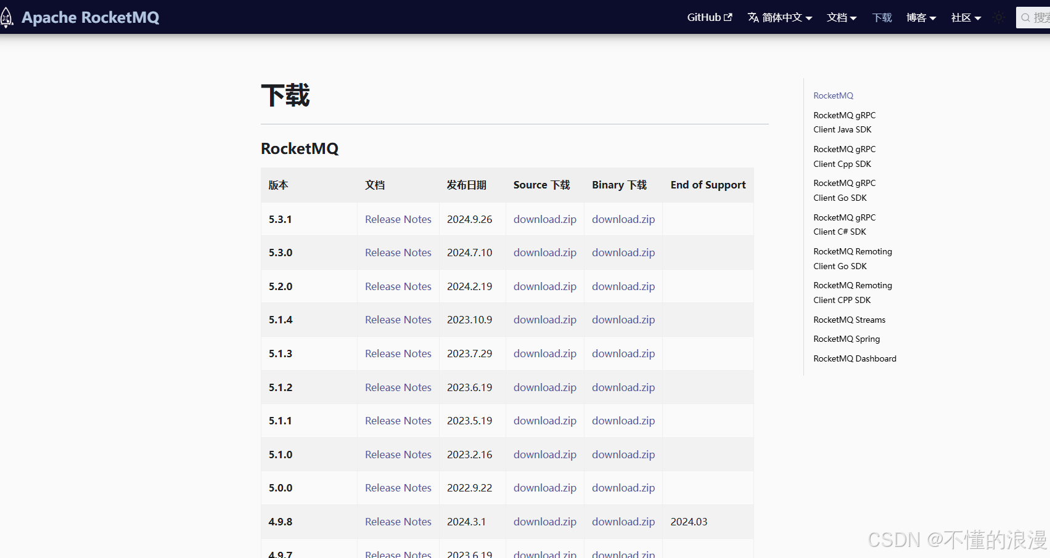1050x558 pixels.
Task: Toggle the dark/light mode sun icon
Action: (999, 17)
